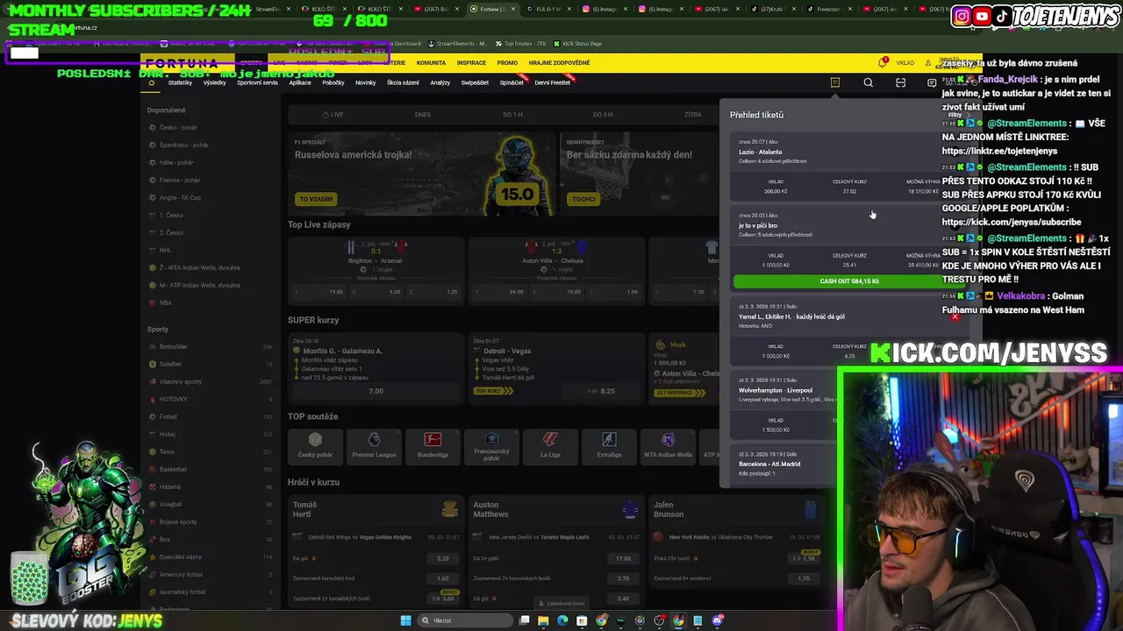Open Škola sázení link

[404, 82]
